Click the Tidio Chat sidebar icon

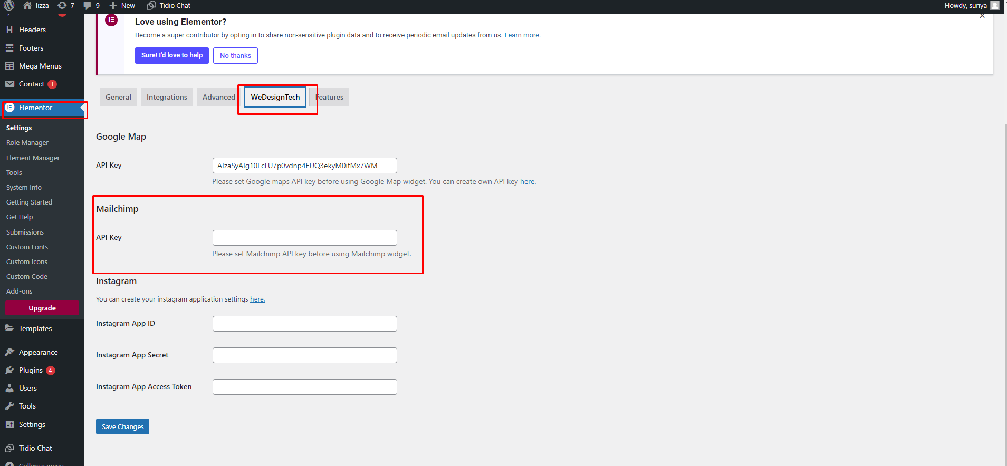point(9,448)
